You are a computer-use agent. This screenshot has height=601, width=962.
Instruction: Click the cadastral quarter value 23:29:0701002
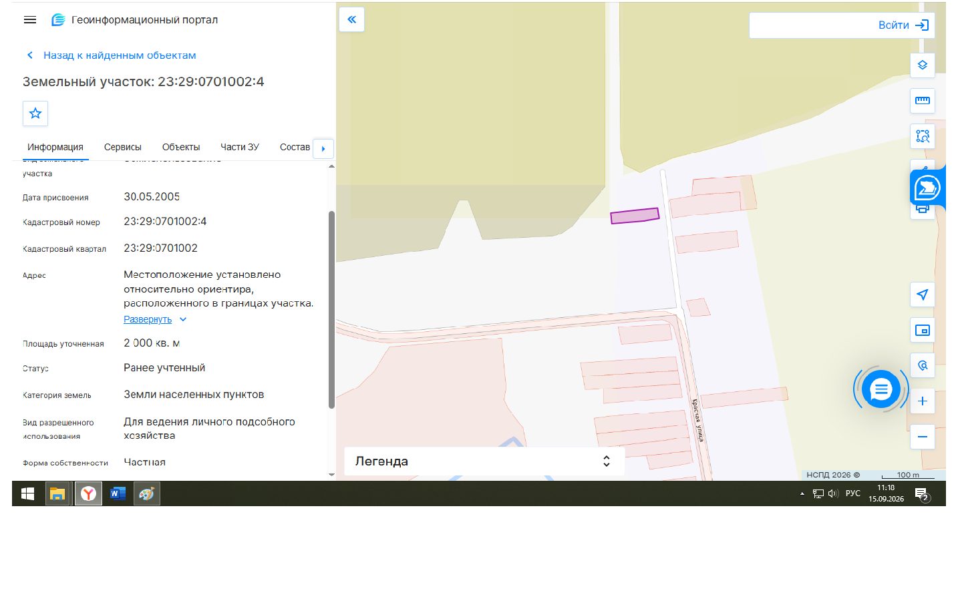click(x=160, y=248)
